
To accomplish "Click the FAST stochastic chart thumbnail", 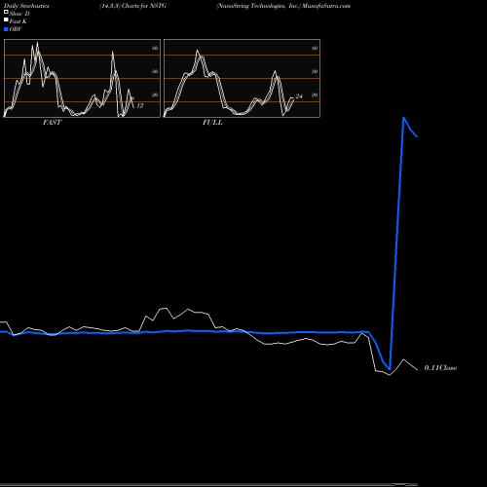I will 82,78.
